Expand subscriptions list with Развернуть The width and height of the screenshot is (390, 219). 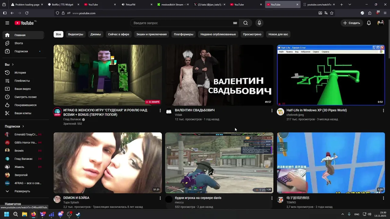23,191
